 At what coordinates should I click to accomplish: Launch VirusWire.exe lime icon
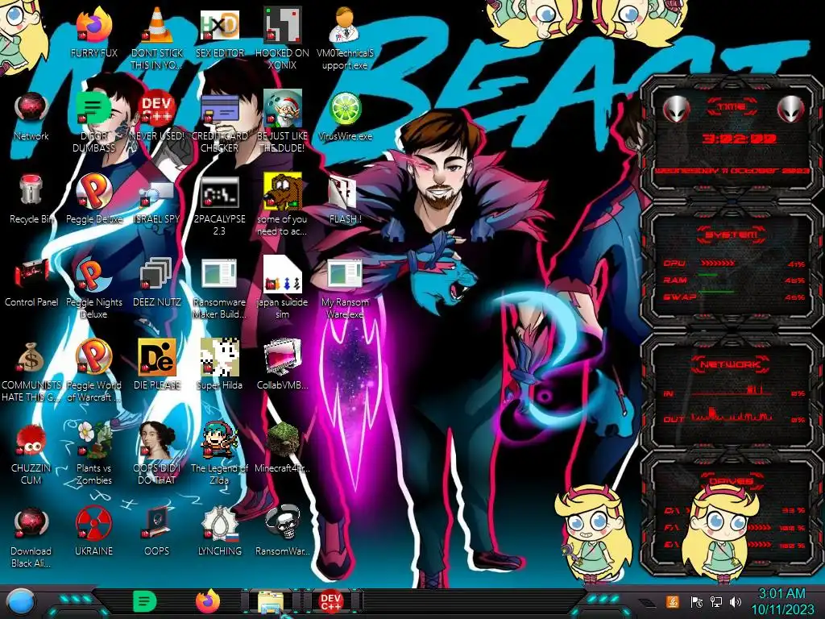345,110
